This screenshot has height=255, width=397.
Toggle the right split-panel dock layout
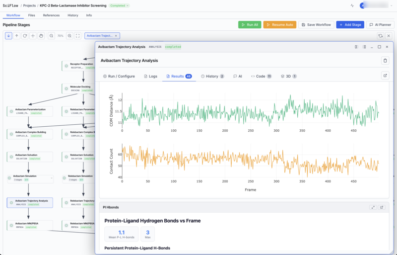(x=364, y=47)
